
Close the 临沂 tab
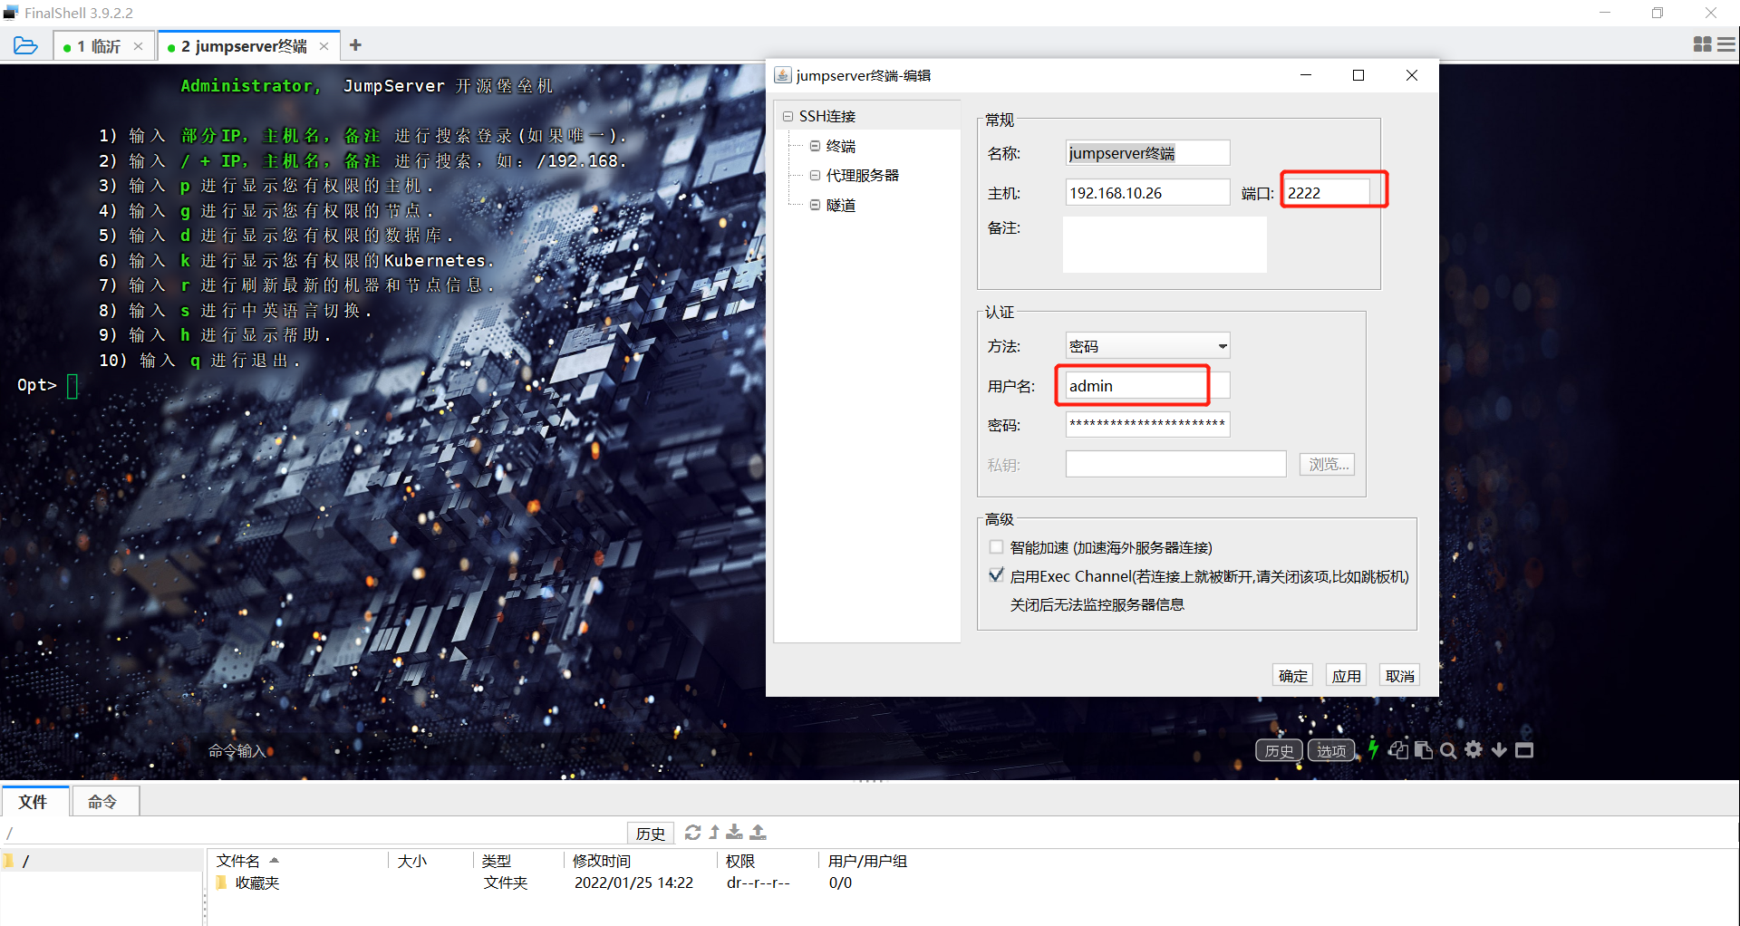tap(138, 46)
